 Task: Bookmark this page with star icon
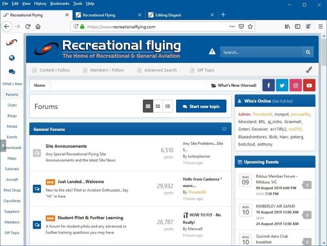[251, 26]
